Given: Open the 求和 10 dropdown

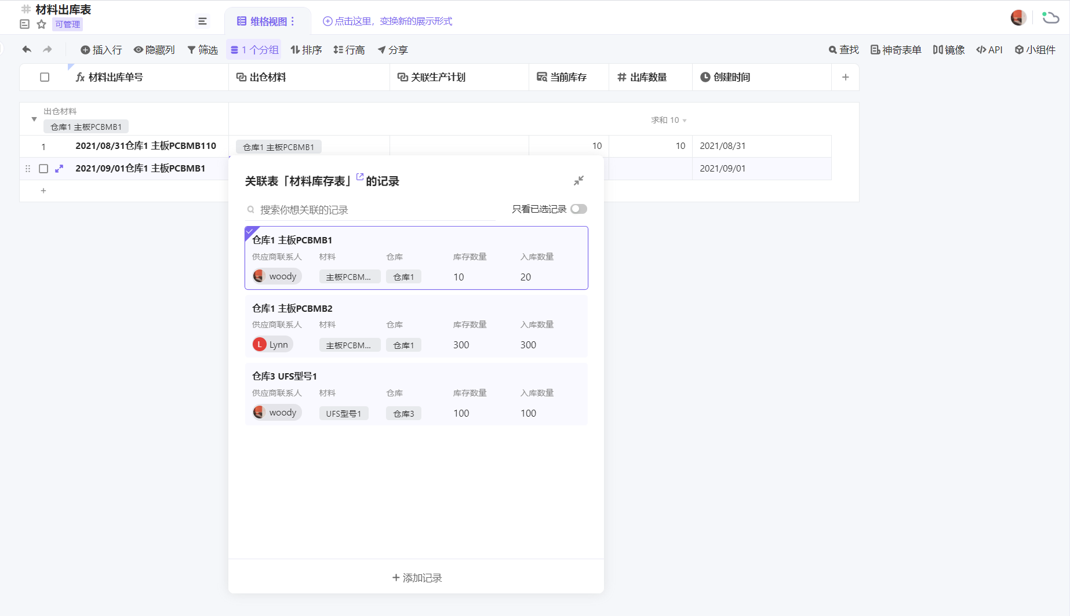Looking at the screenshot, I should (x=669, y=120).
